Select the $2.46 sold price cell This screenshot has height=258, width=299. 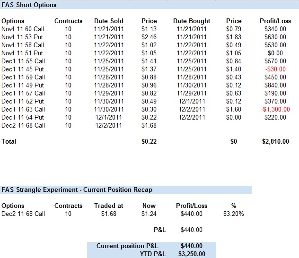(149, 37)
